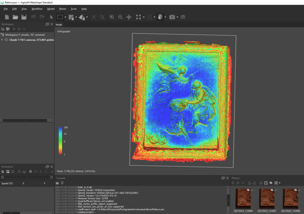Click the Reset View icon
The image size is (304, 214).
coord(129,17)
